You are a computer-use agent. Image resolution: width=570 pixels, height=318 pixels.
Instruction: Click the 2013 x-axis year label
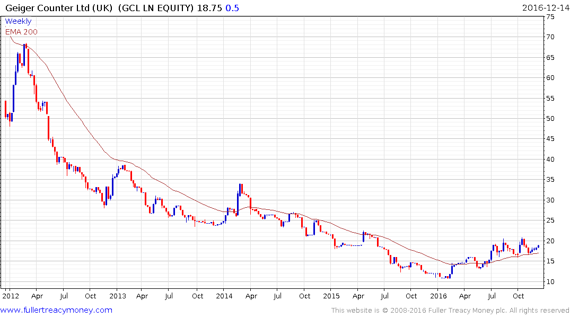coord(117,296)
